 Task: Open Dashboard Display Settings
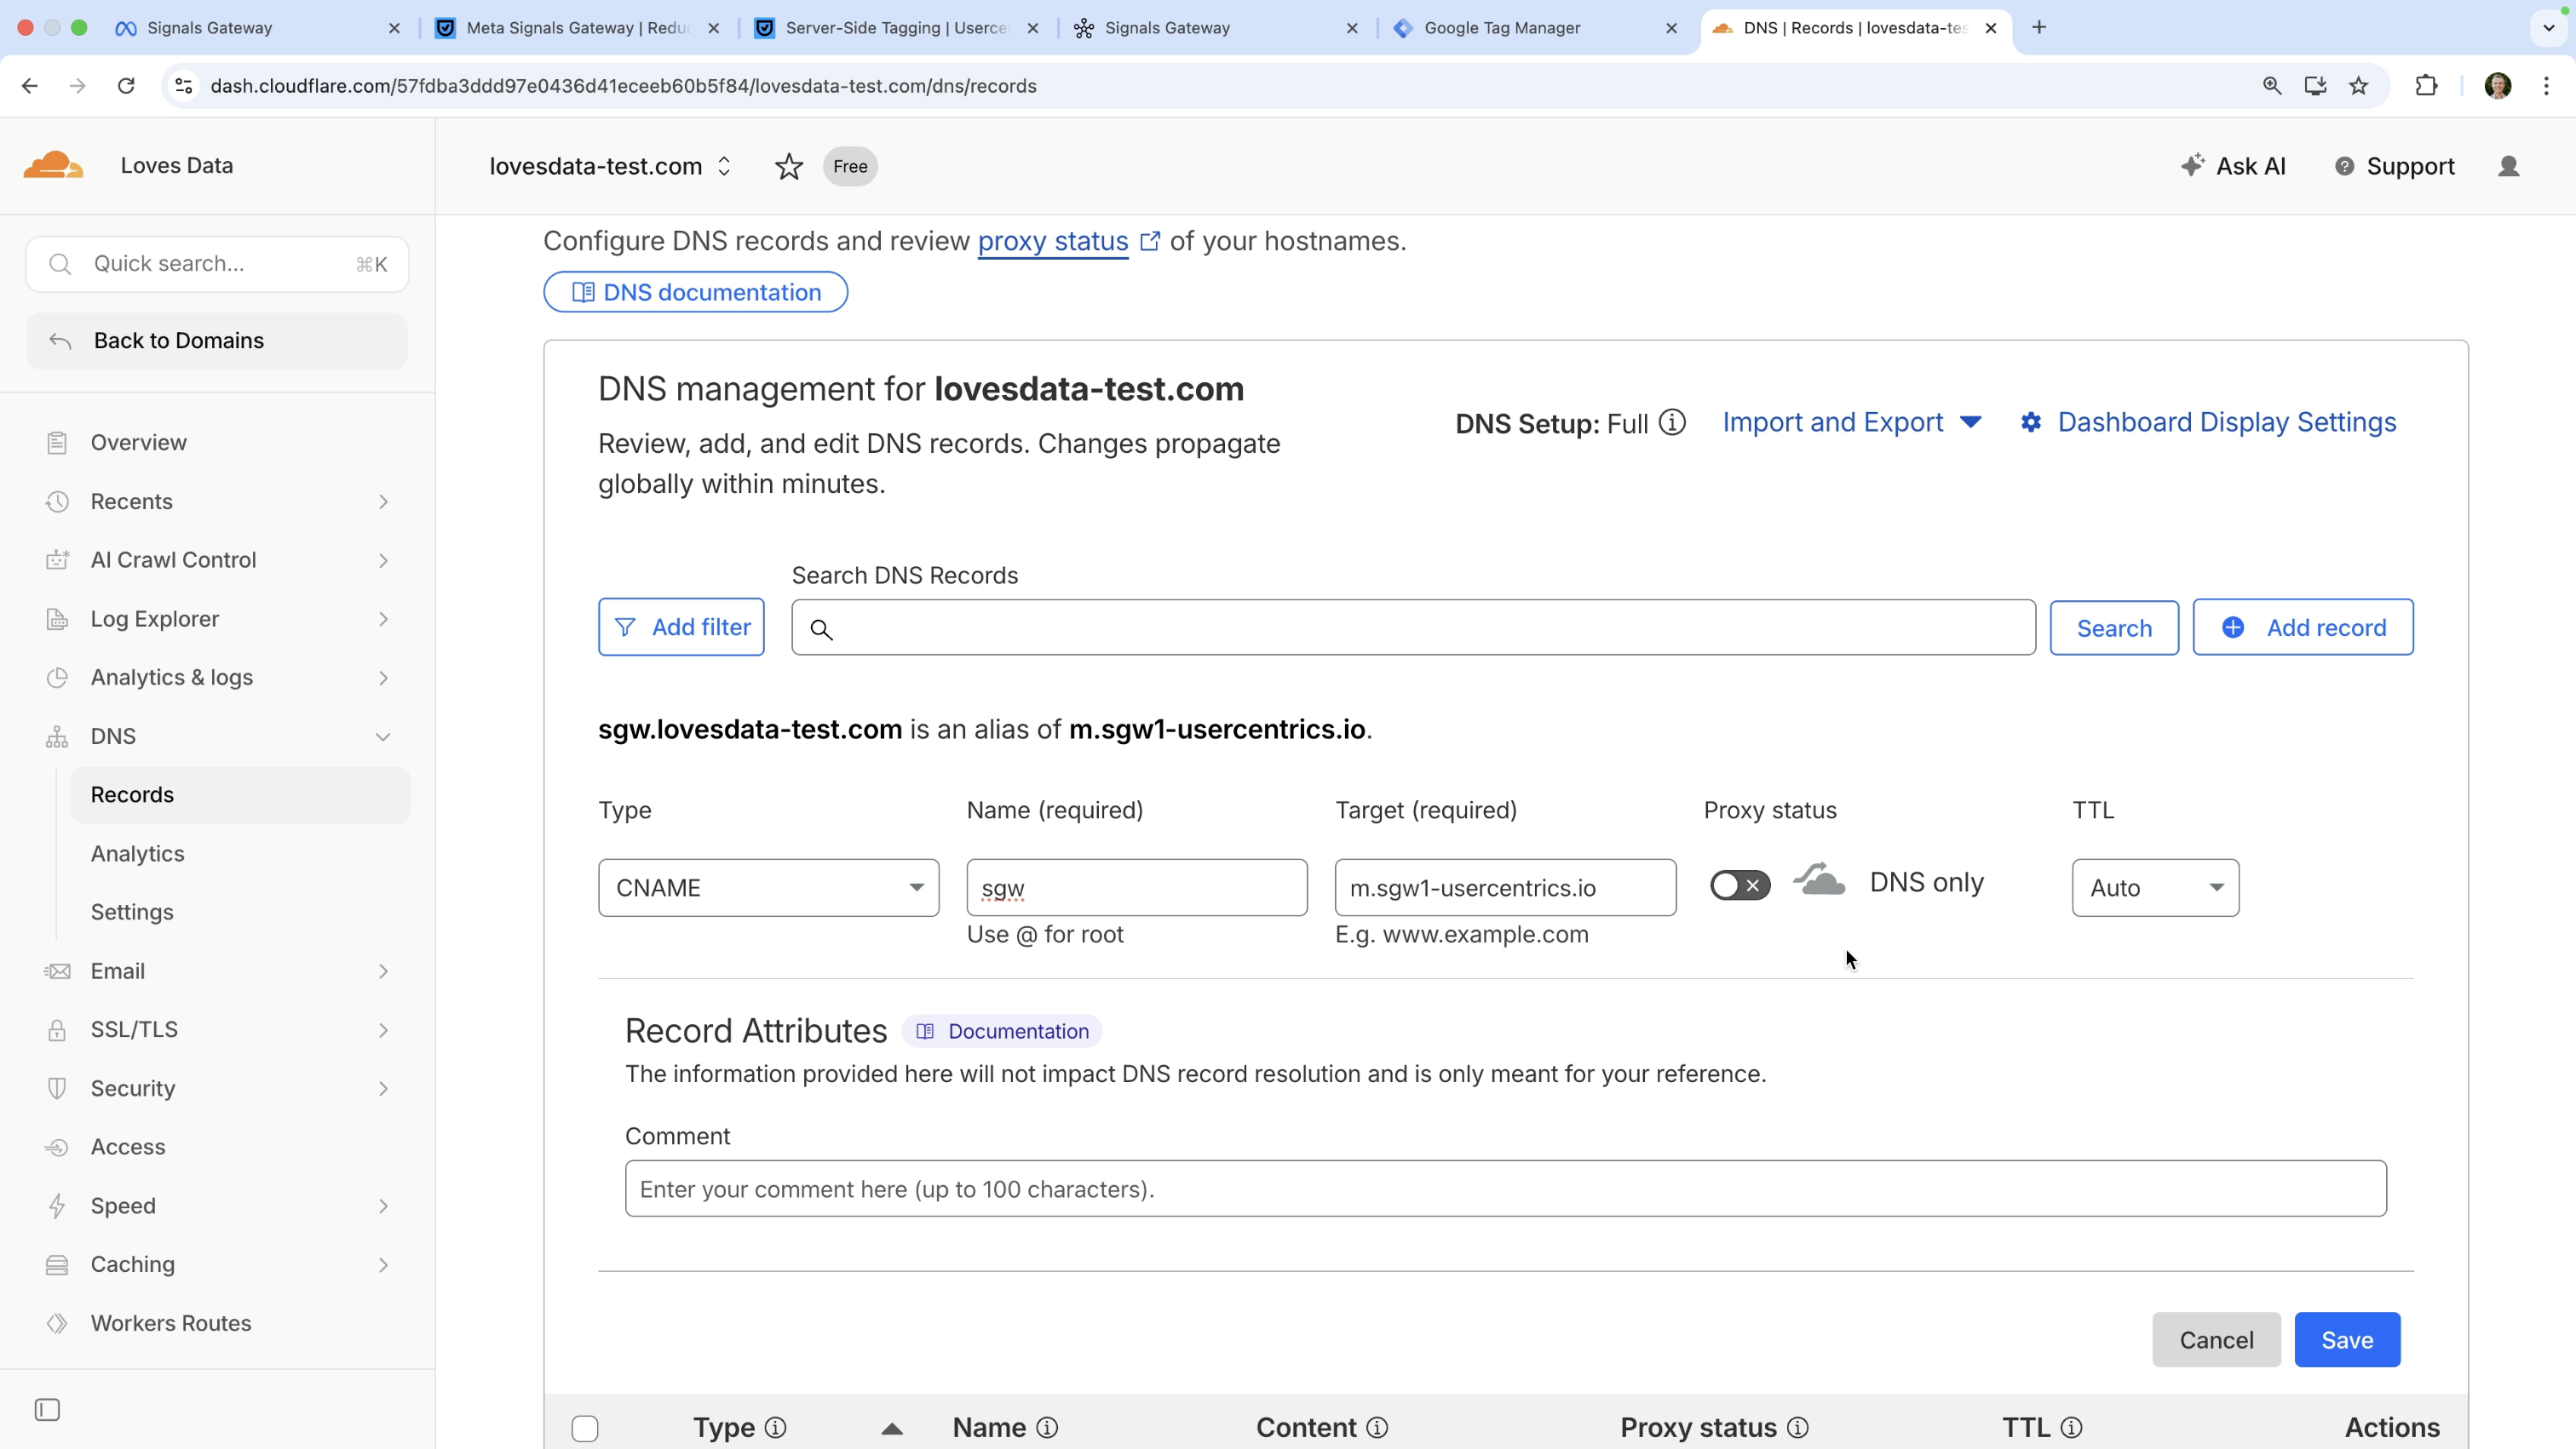pyautogui.click(x=2208, y=423)
